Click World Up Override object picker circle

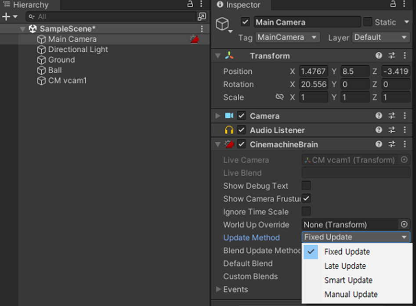coord(404,225)
